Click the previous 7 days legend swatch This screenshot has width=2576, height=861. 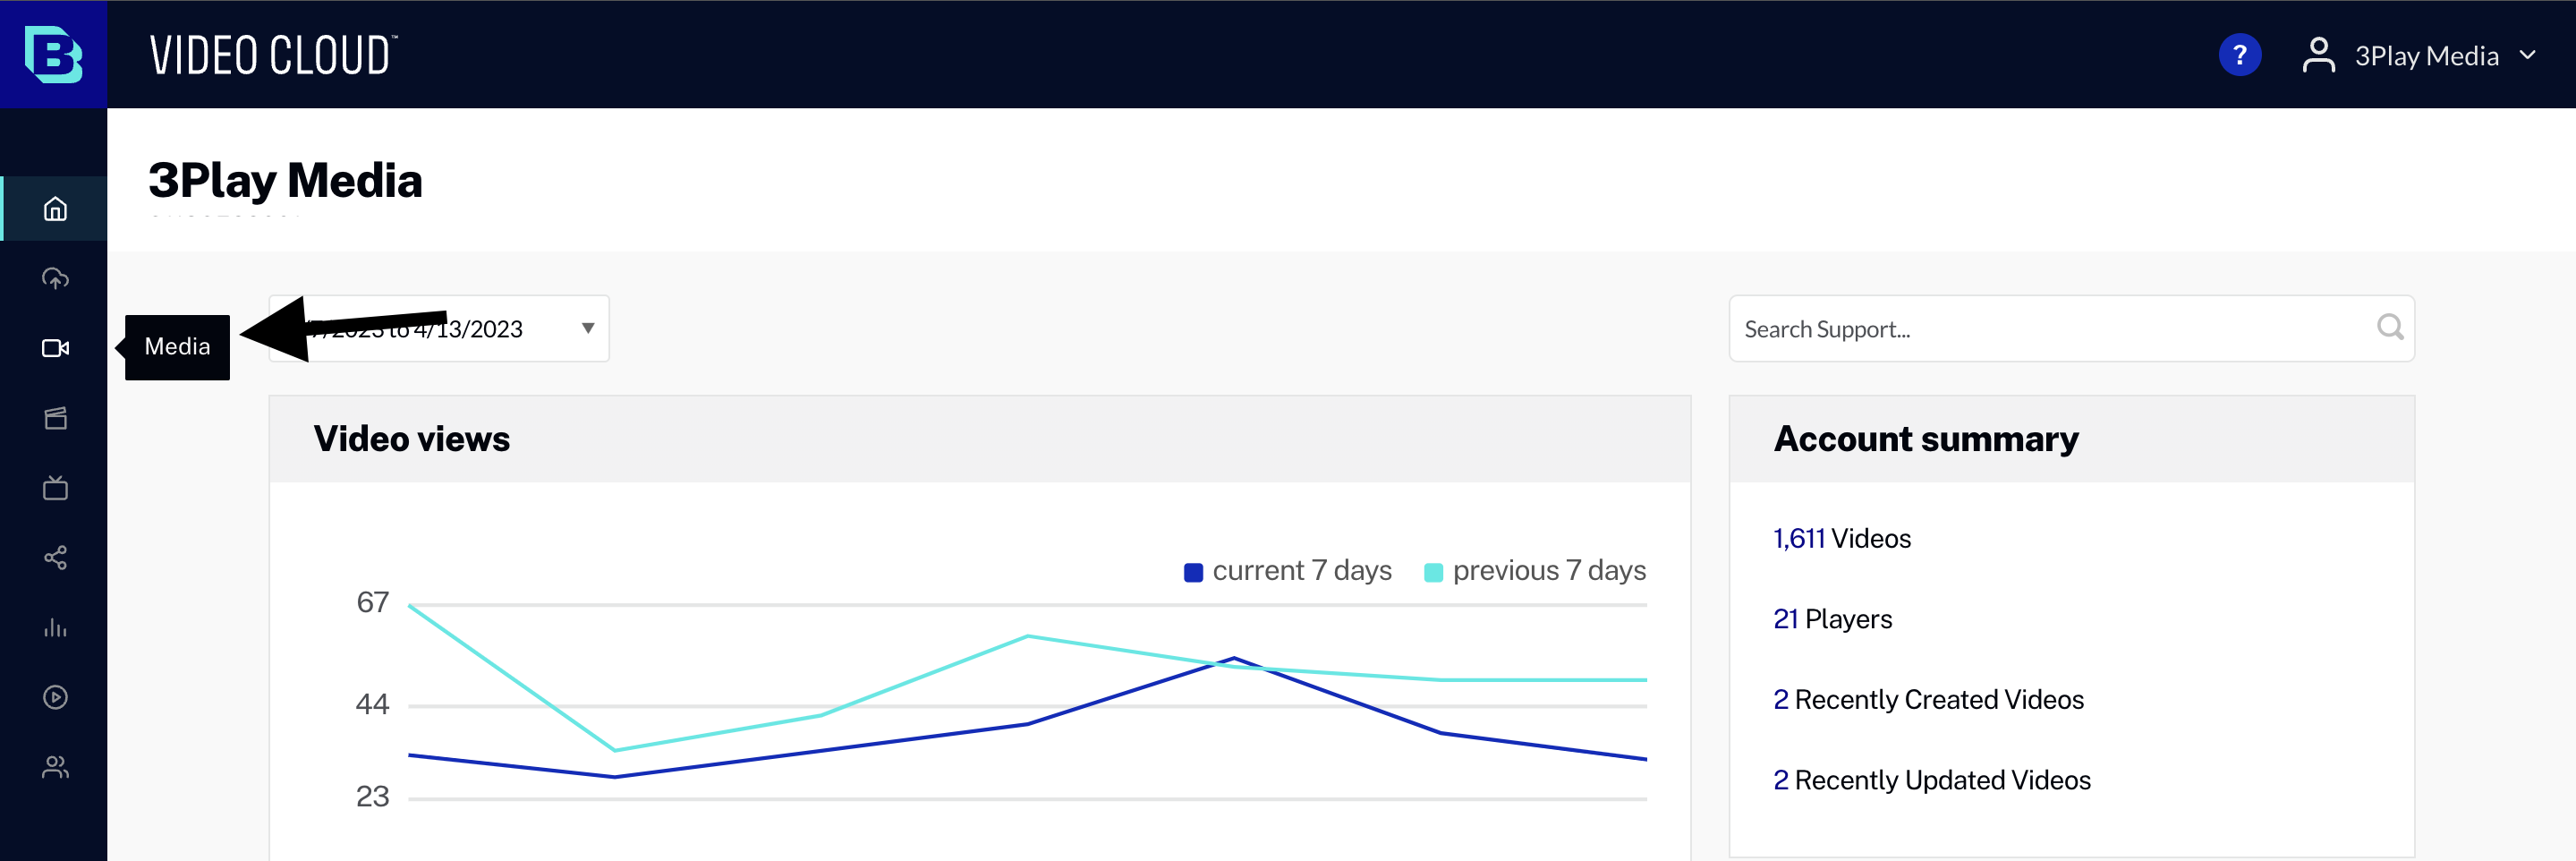tap(1433, 572)
